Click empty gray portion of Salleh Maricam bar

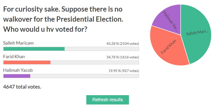click(101, 49)
